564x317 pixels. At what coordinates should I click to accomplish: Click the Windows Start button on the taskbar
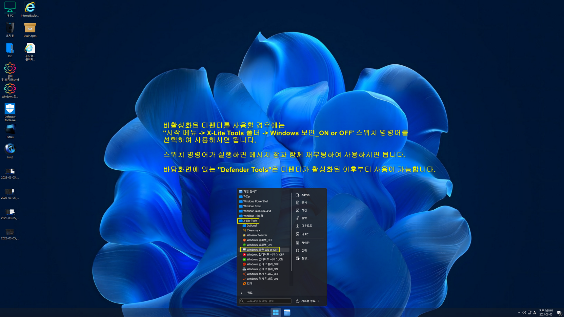(276, 312)
